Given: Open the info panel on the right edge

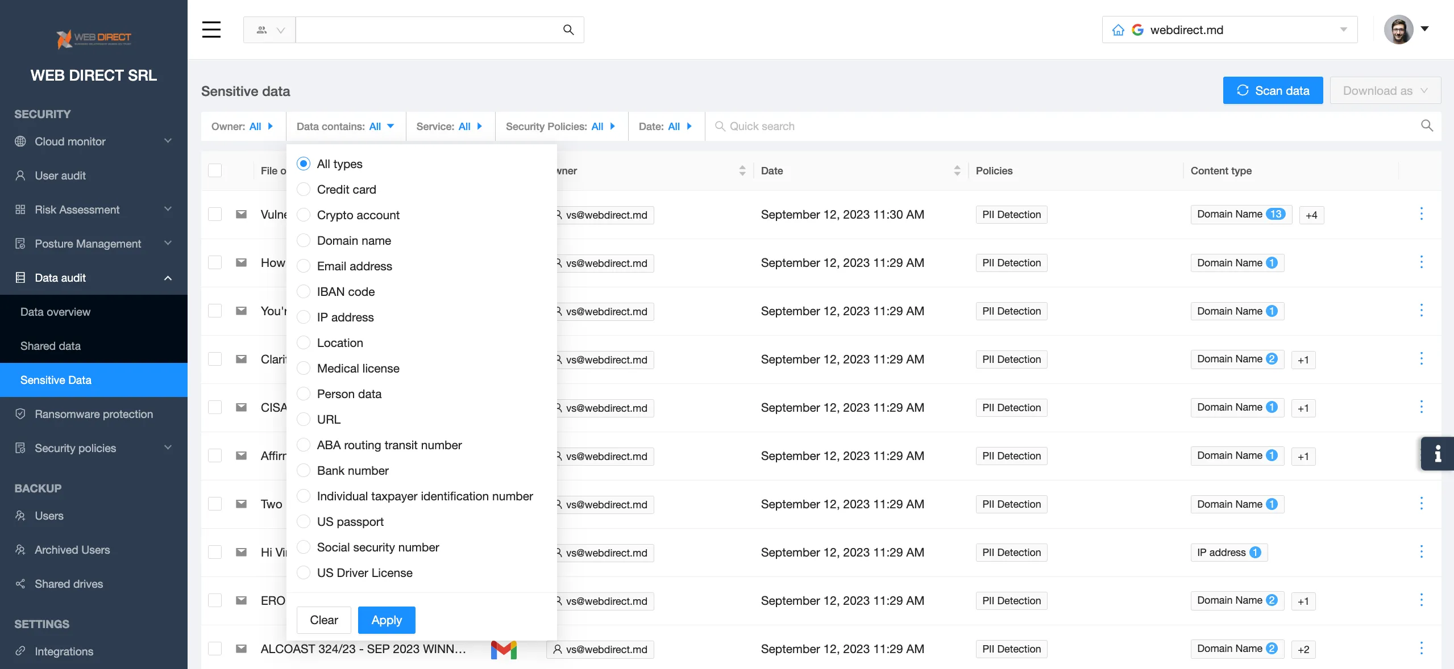Looking at the screenshot, I should 1438,454.
